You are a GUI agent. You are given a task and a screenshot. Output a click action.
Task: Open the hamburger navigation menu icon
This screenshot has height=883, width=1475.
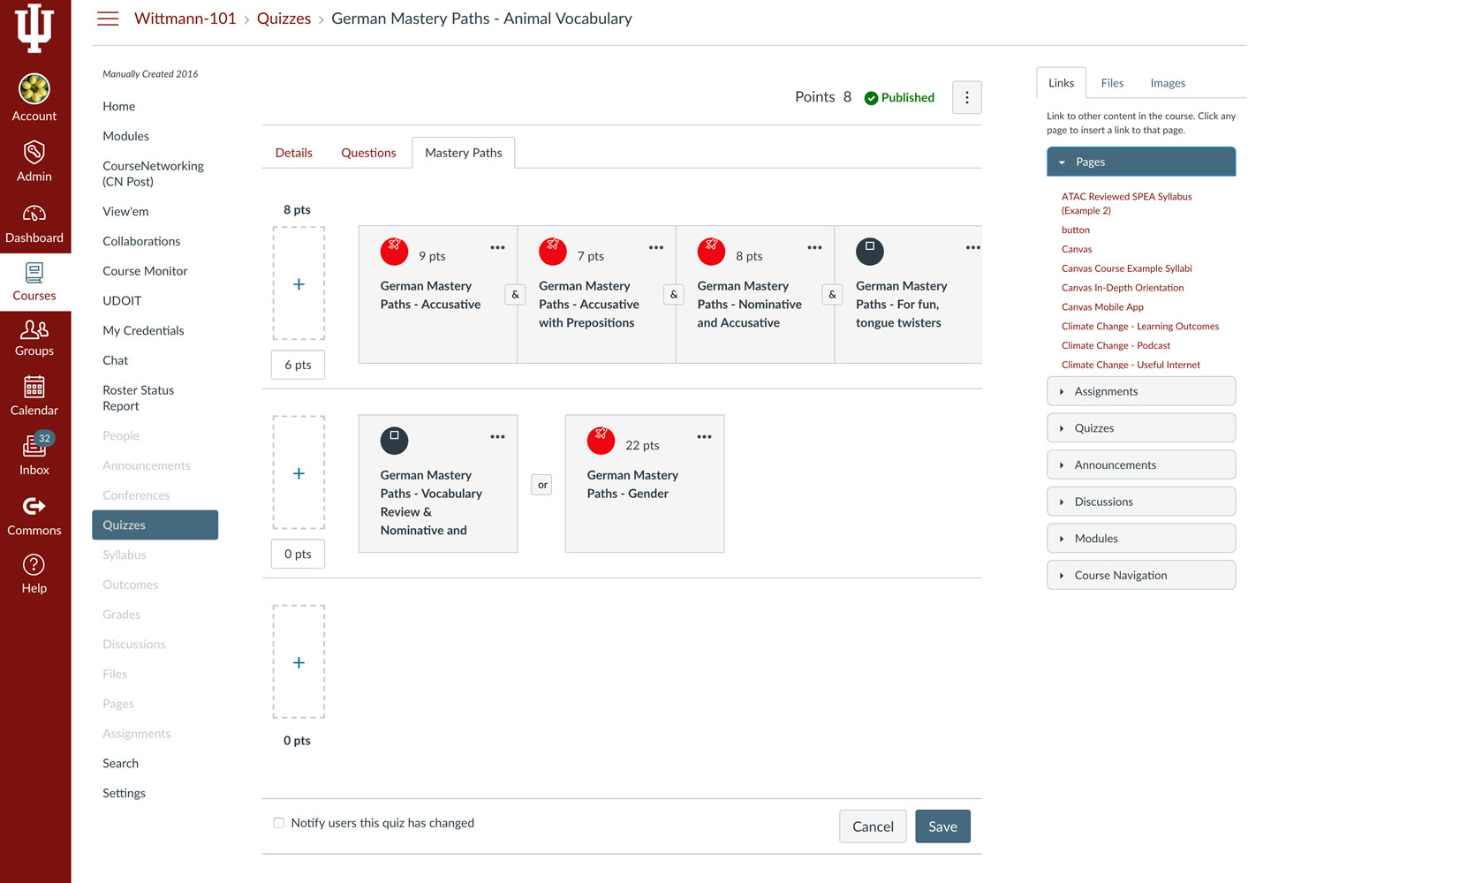point(108,19)
